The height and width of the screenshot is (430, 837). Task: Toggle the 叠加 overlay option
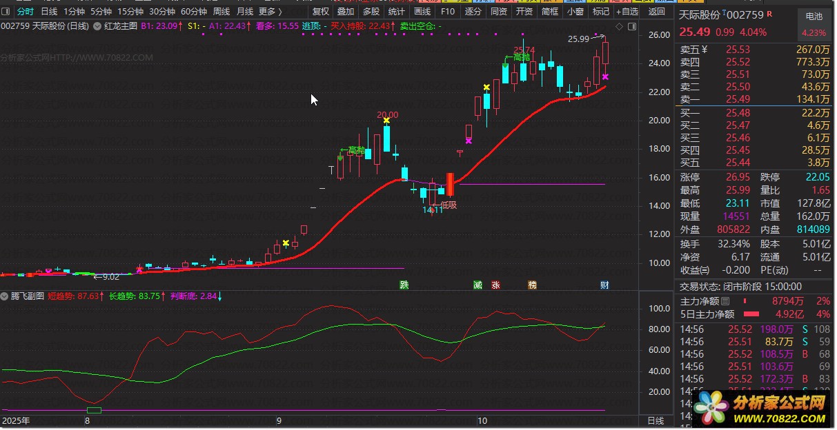(x=345, y=12)
